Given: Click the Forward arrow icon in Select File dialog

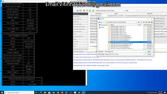Looking at the screenshot, I should click(x=141, y=22).
